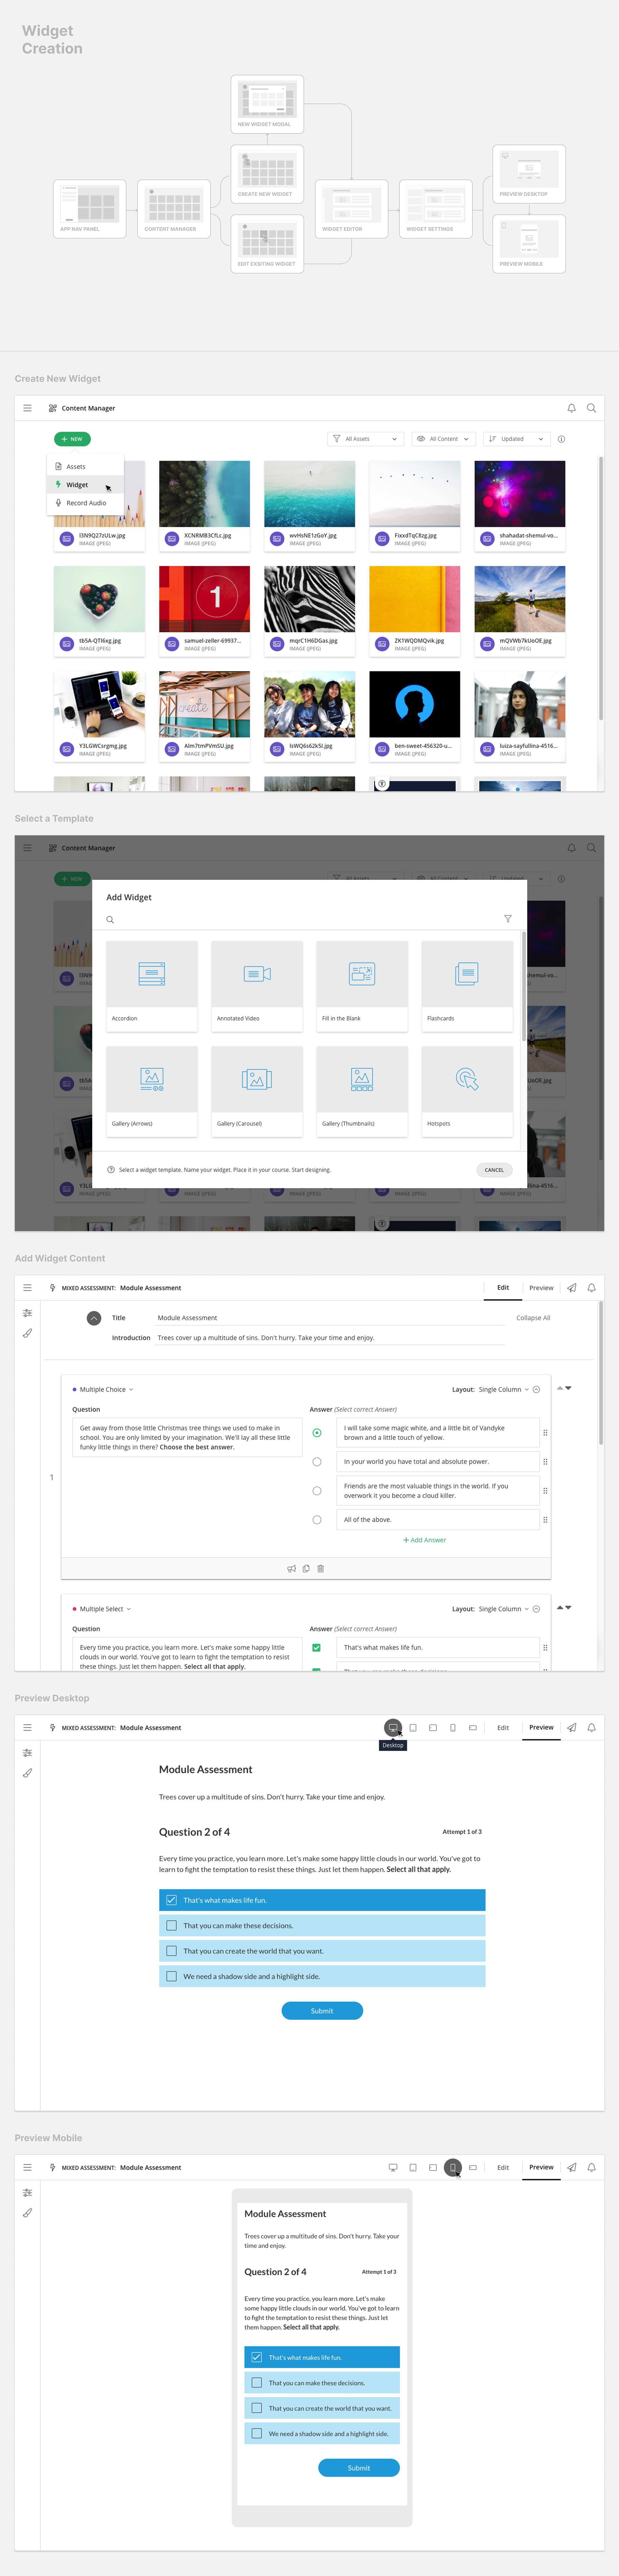
Task: Open brush style icon in Add Widget Content sidebar
Action: pyautogui.click(x=27, y=1333)
